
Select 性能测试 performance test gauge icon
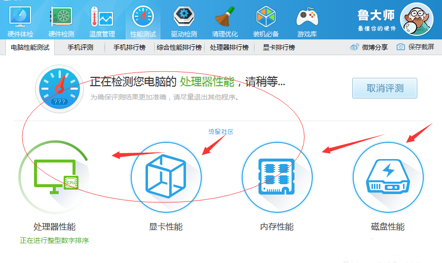point(143,17)
